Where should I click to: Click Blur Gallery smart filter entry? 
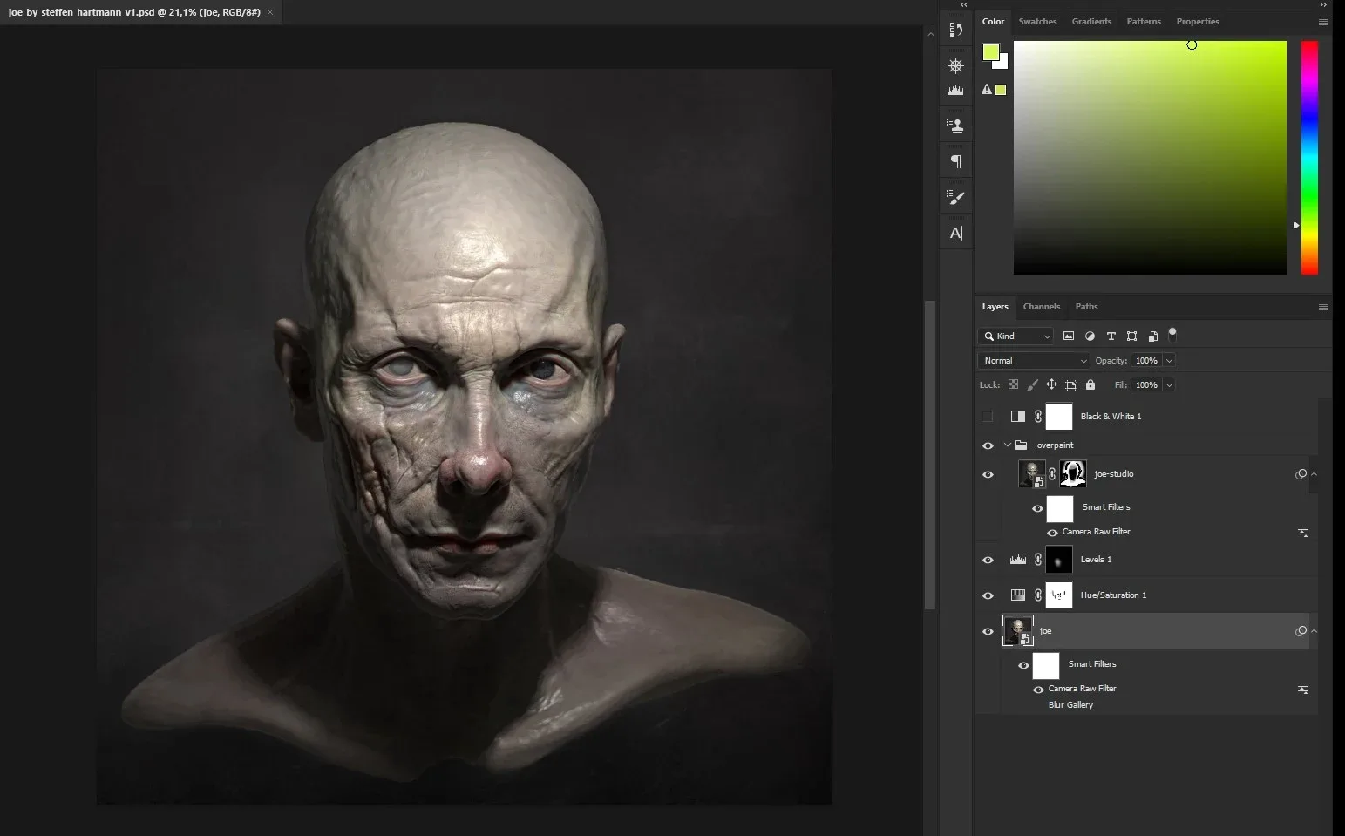coord(1070,705)
